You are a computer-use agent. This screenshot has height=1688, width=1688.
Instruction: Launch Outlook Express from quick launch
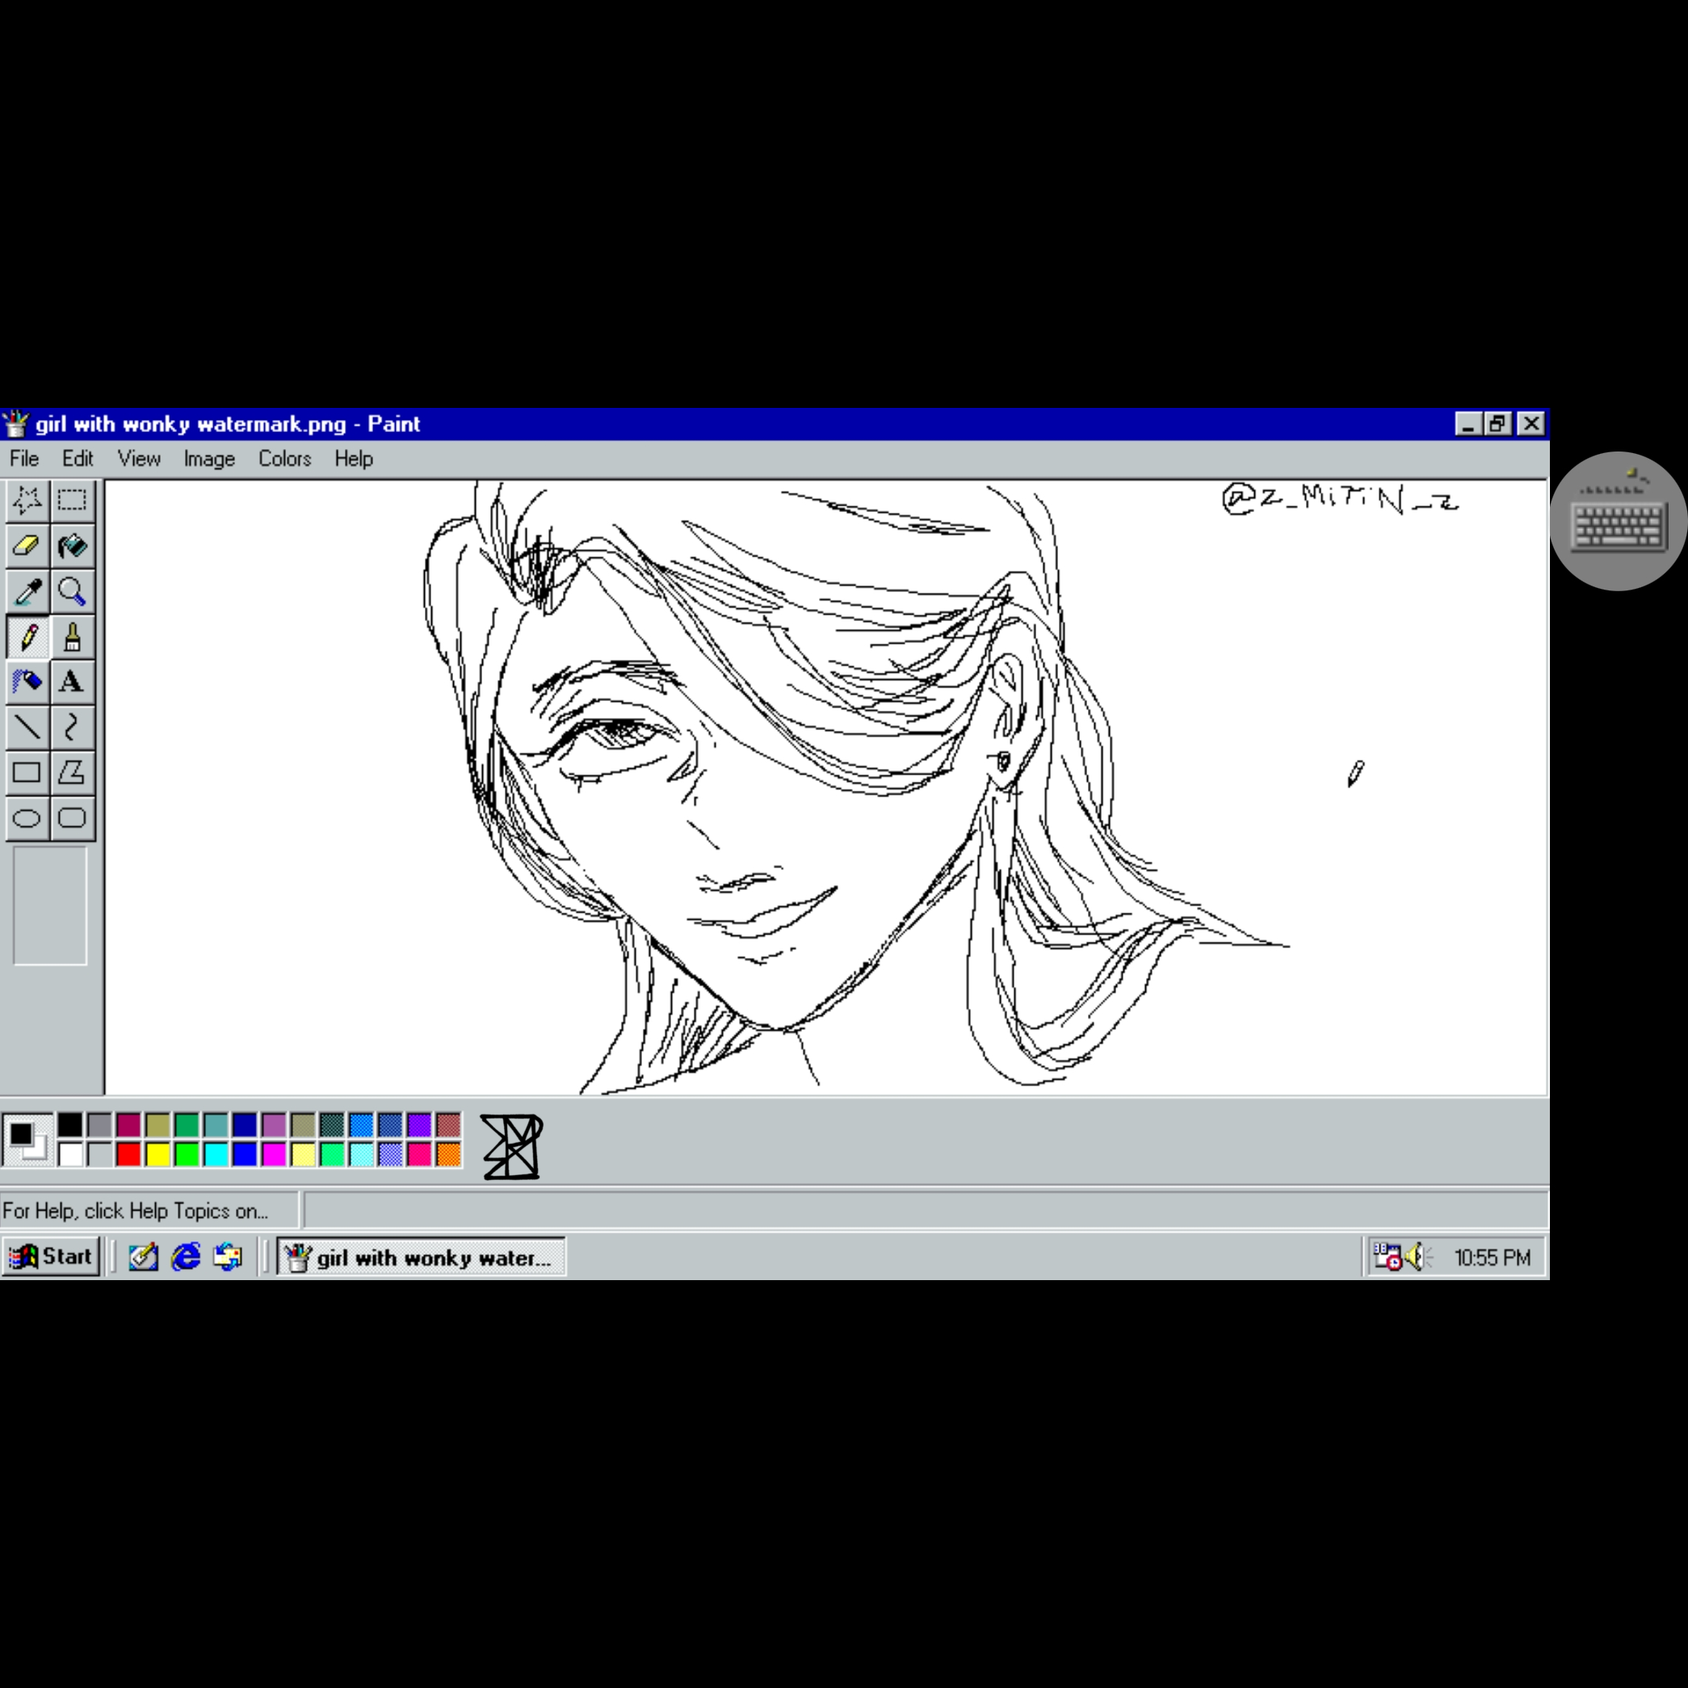coord(228,1258)
